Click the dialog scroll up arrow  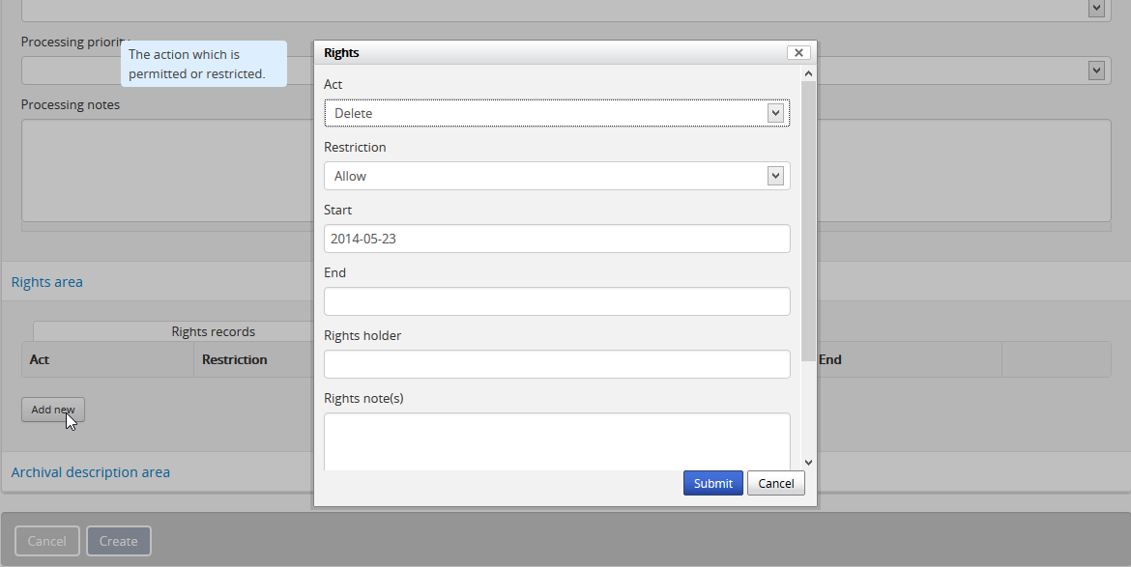tap(809, 73)
